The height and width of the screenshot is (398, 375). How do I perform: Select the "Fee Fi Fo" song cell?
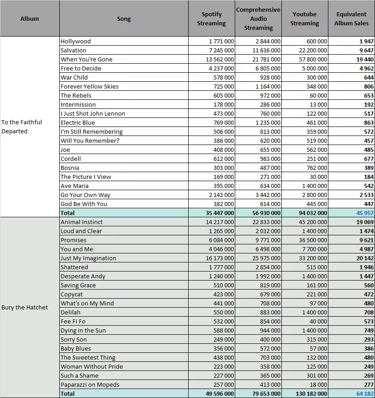124,321
